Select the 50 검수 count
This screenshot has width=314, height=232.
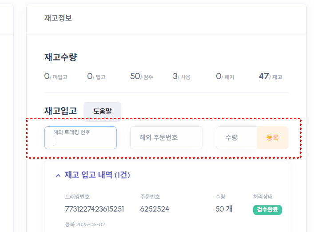pos(142,77)
